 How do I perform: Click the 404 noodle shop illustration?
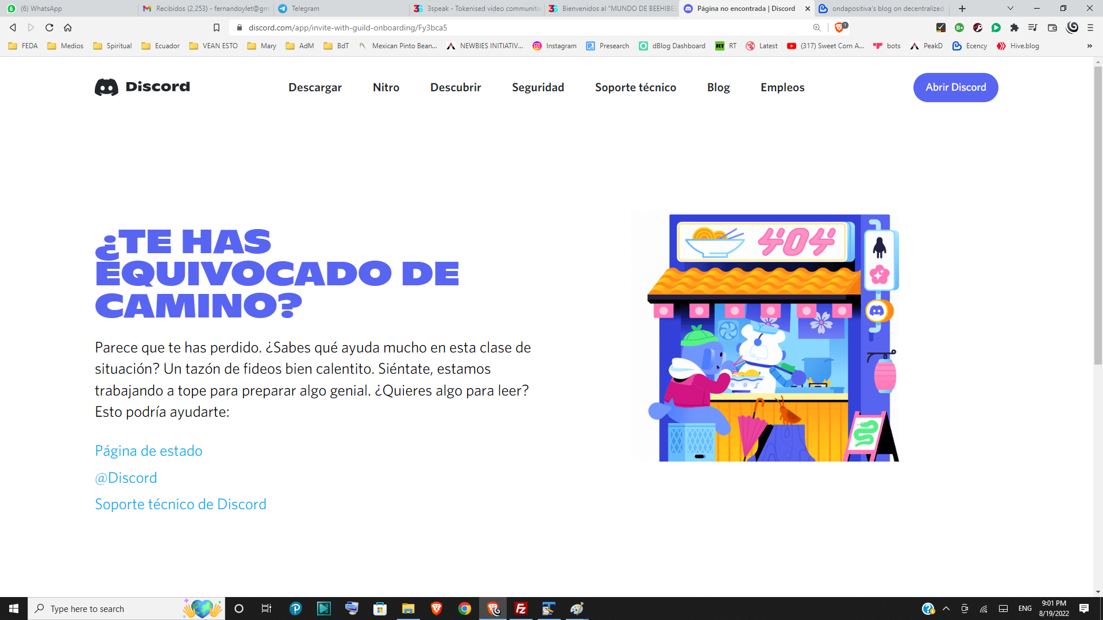click(765, 336)
